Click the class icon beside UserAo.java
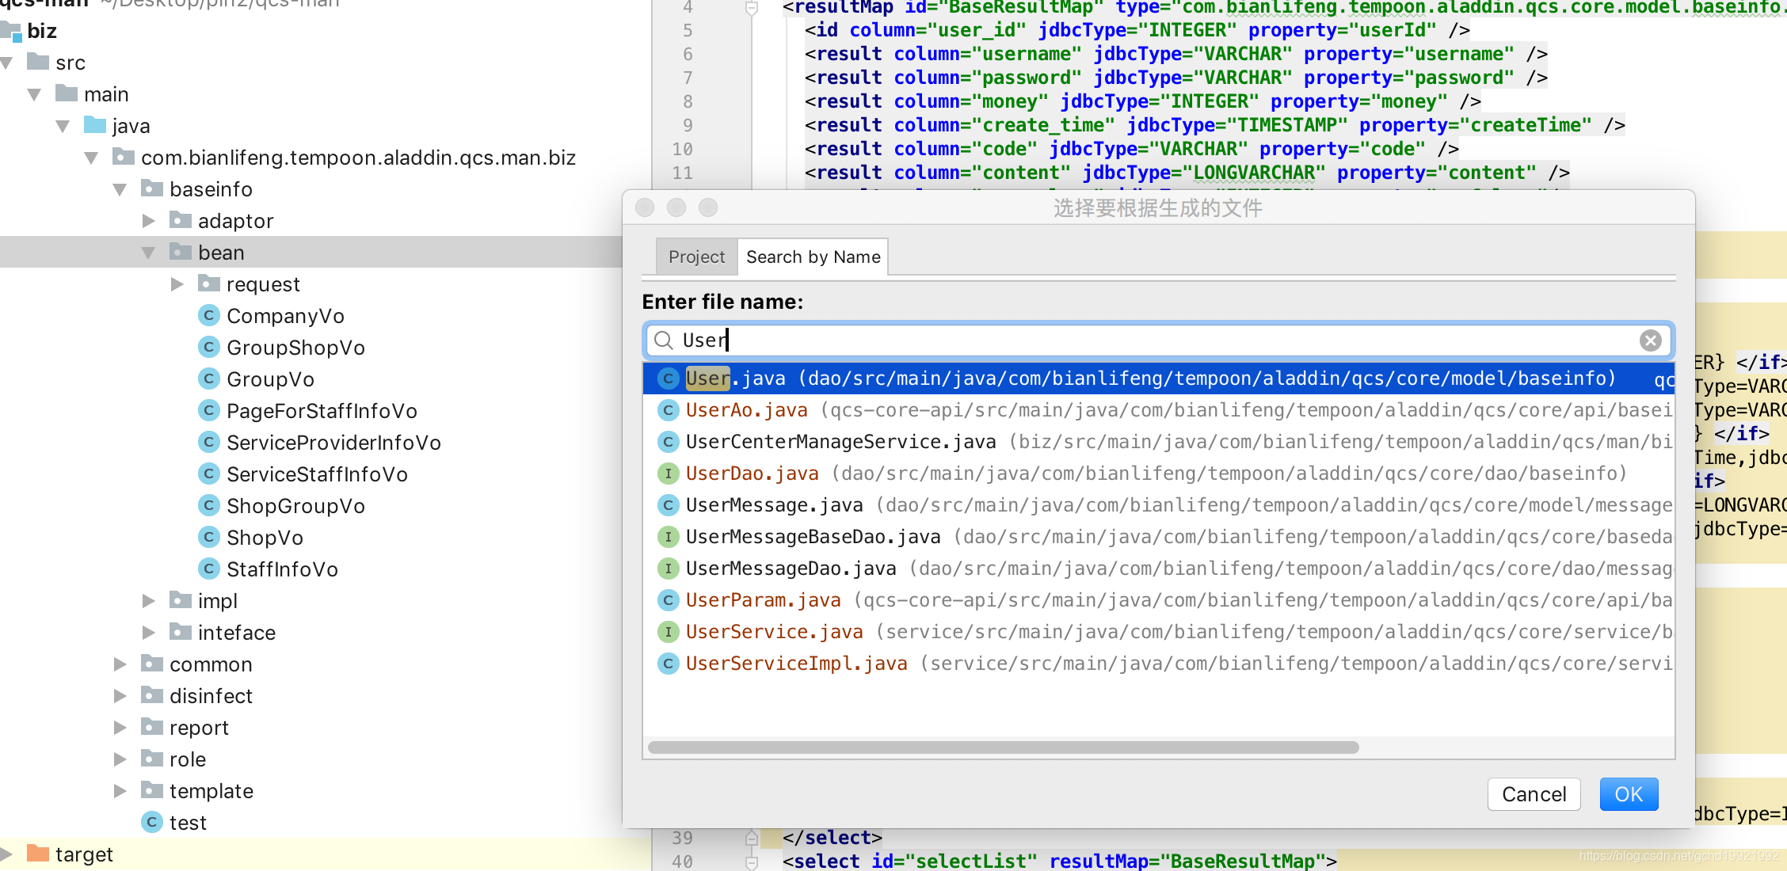The image size is (1787, 871). coord(668,410)
